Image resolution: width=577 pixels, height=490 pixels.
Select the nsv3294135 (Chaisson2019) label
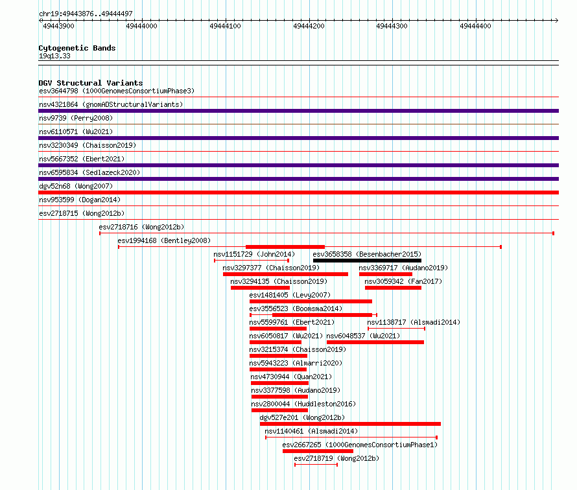[x=279, y=281]
